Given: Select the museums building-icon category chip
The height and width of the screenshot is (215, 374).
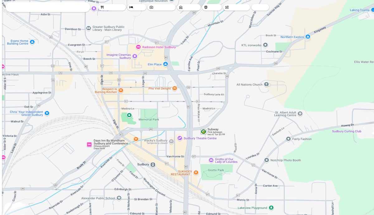Looking at the screenshot, I should point(189,7).
